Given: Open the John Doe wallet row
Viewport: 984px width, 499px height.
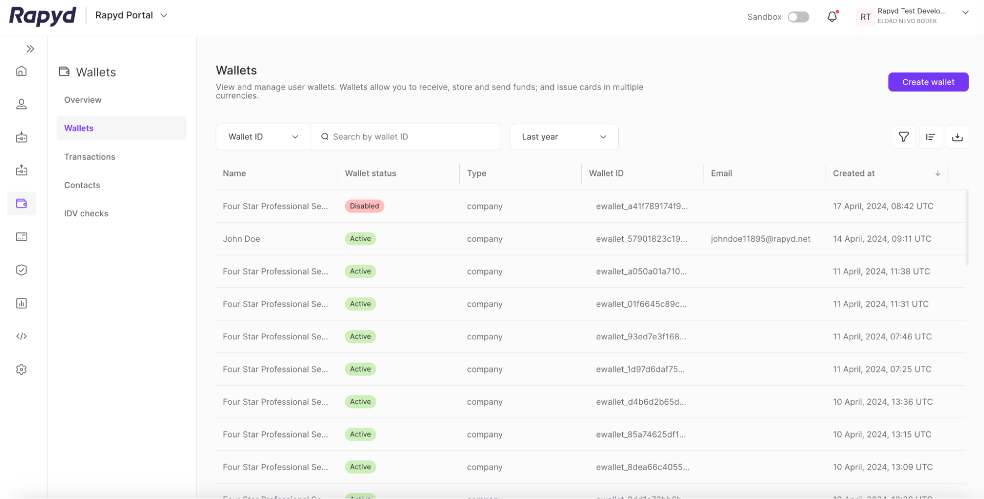Looking at the screenshot, I should coord(241,239).
